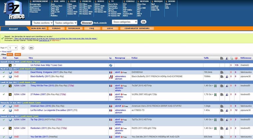Click the French flag for American Hero row
Viewport: 253px width, 139px height.
[x=111, y=106]
